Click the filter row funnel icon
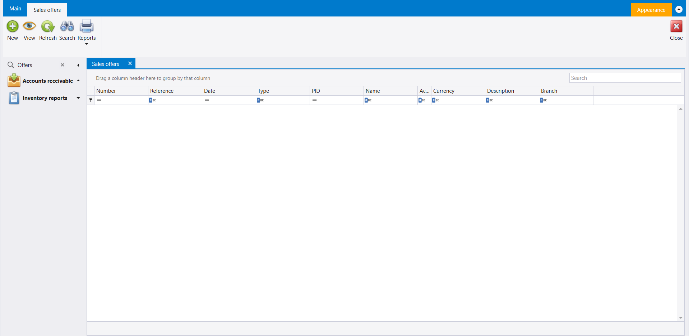 point(91,100)
